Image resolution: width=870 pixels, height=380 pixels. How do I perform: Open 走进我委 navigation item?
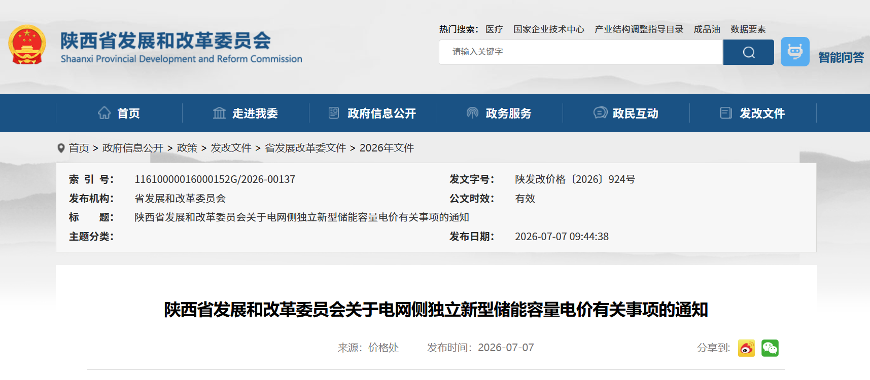pos(255,113)
